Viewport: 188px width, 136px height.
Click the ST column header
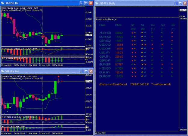pyautogui.click(x=133, y=25)
